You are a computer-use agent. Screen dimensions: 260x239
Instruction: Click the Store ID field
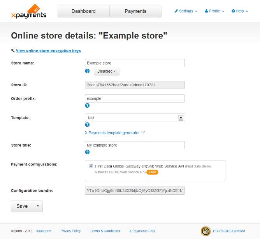(x=135, y=85)
